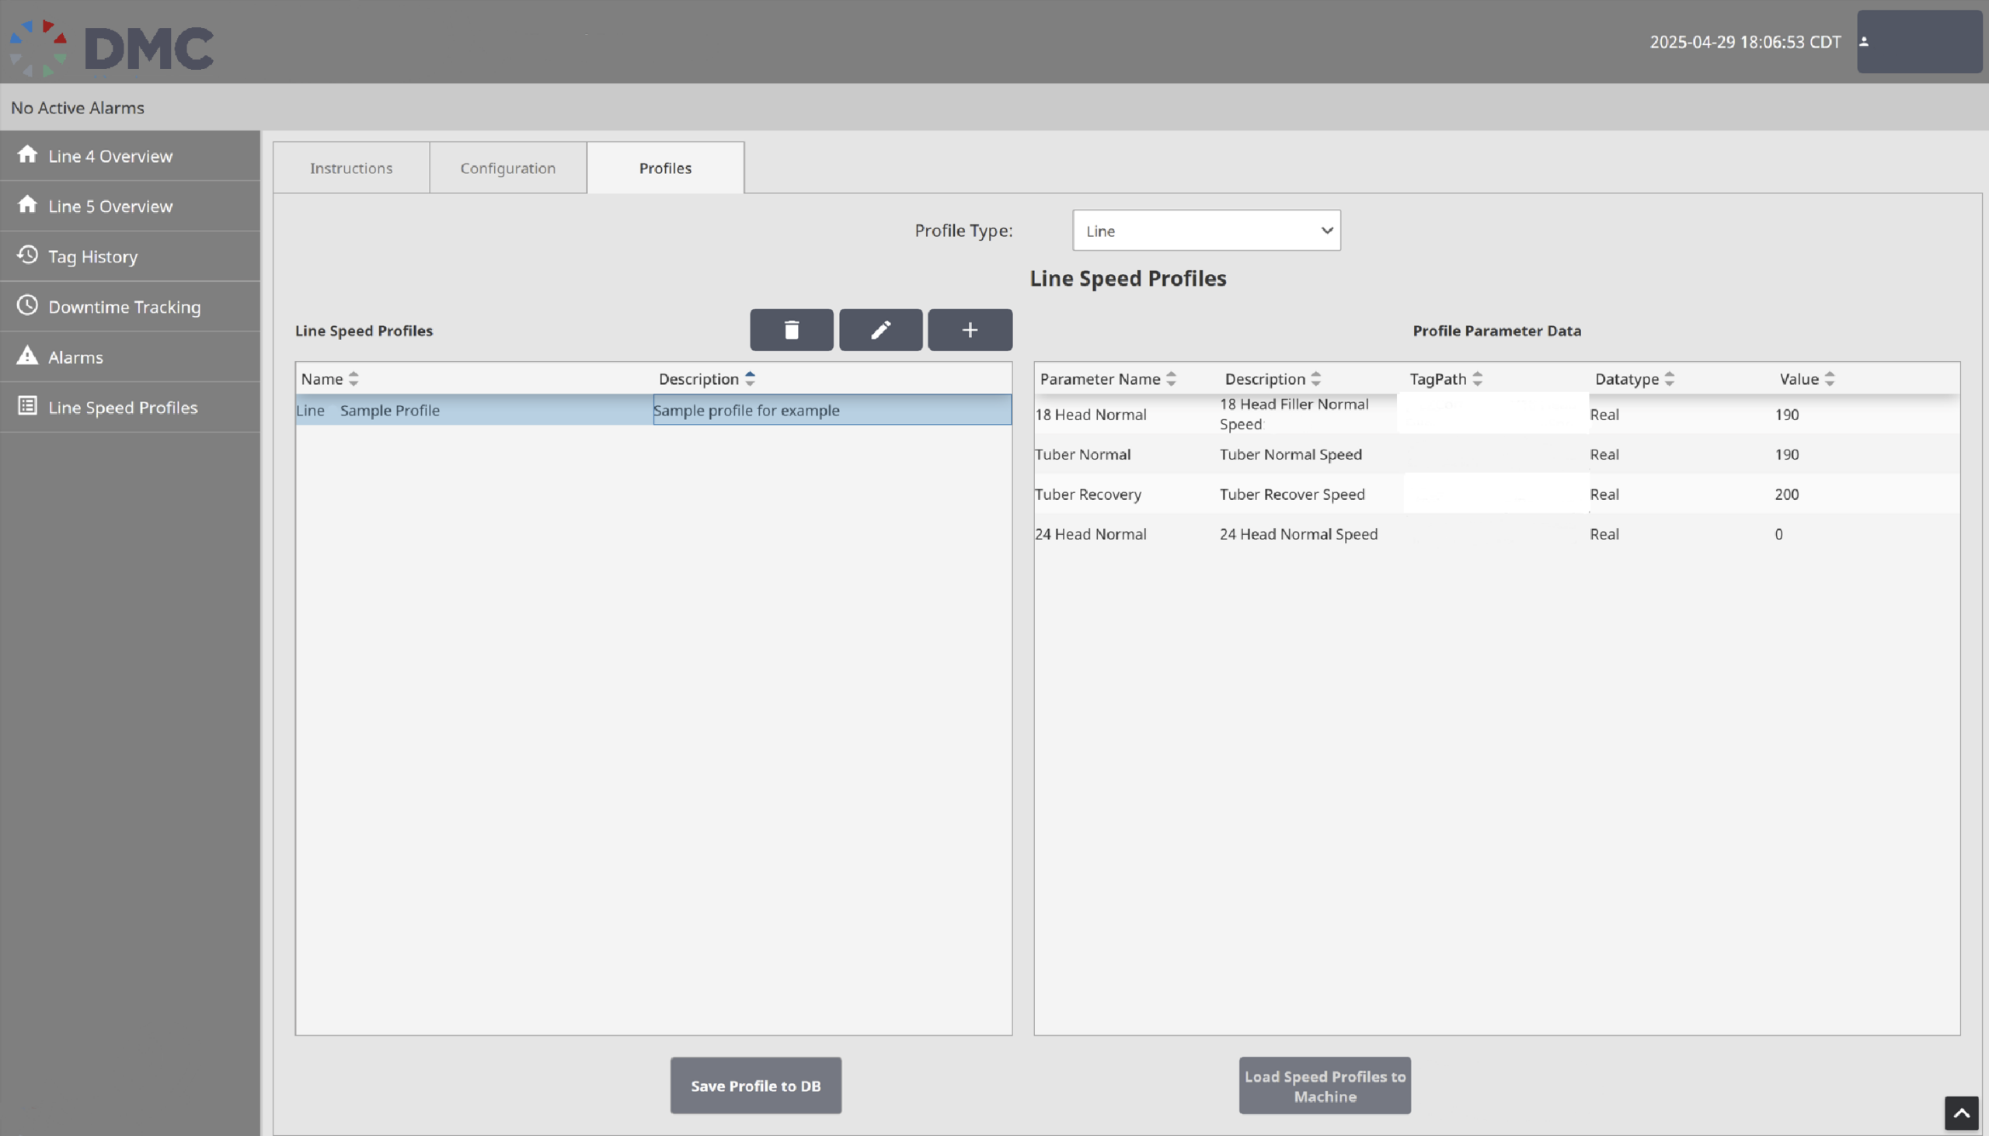Screen dimensions: 1989x1136
Task: Click the 18 Head Normal value 190
Action: tap(1787, 415)
